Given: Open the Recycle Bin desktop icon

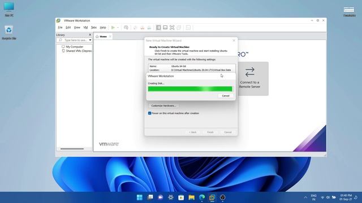Looking at the screenshot, I should click(9, 33).
